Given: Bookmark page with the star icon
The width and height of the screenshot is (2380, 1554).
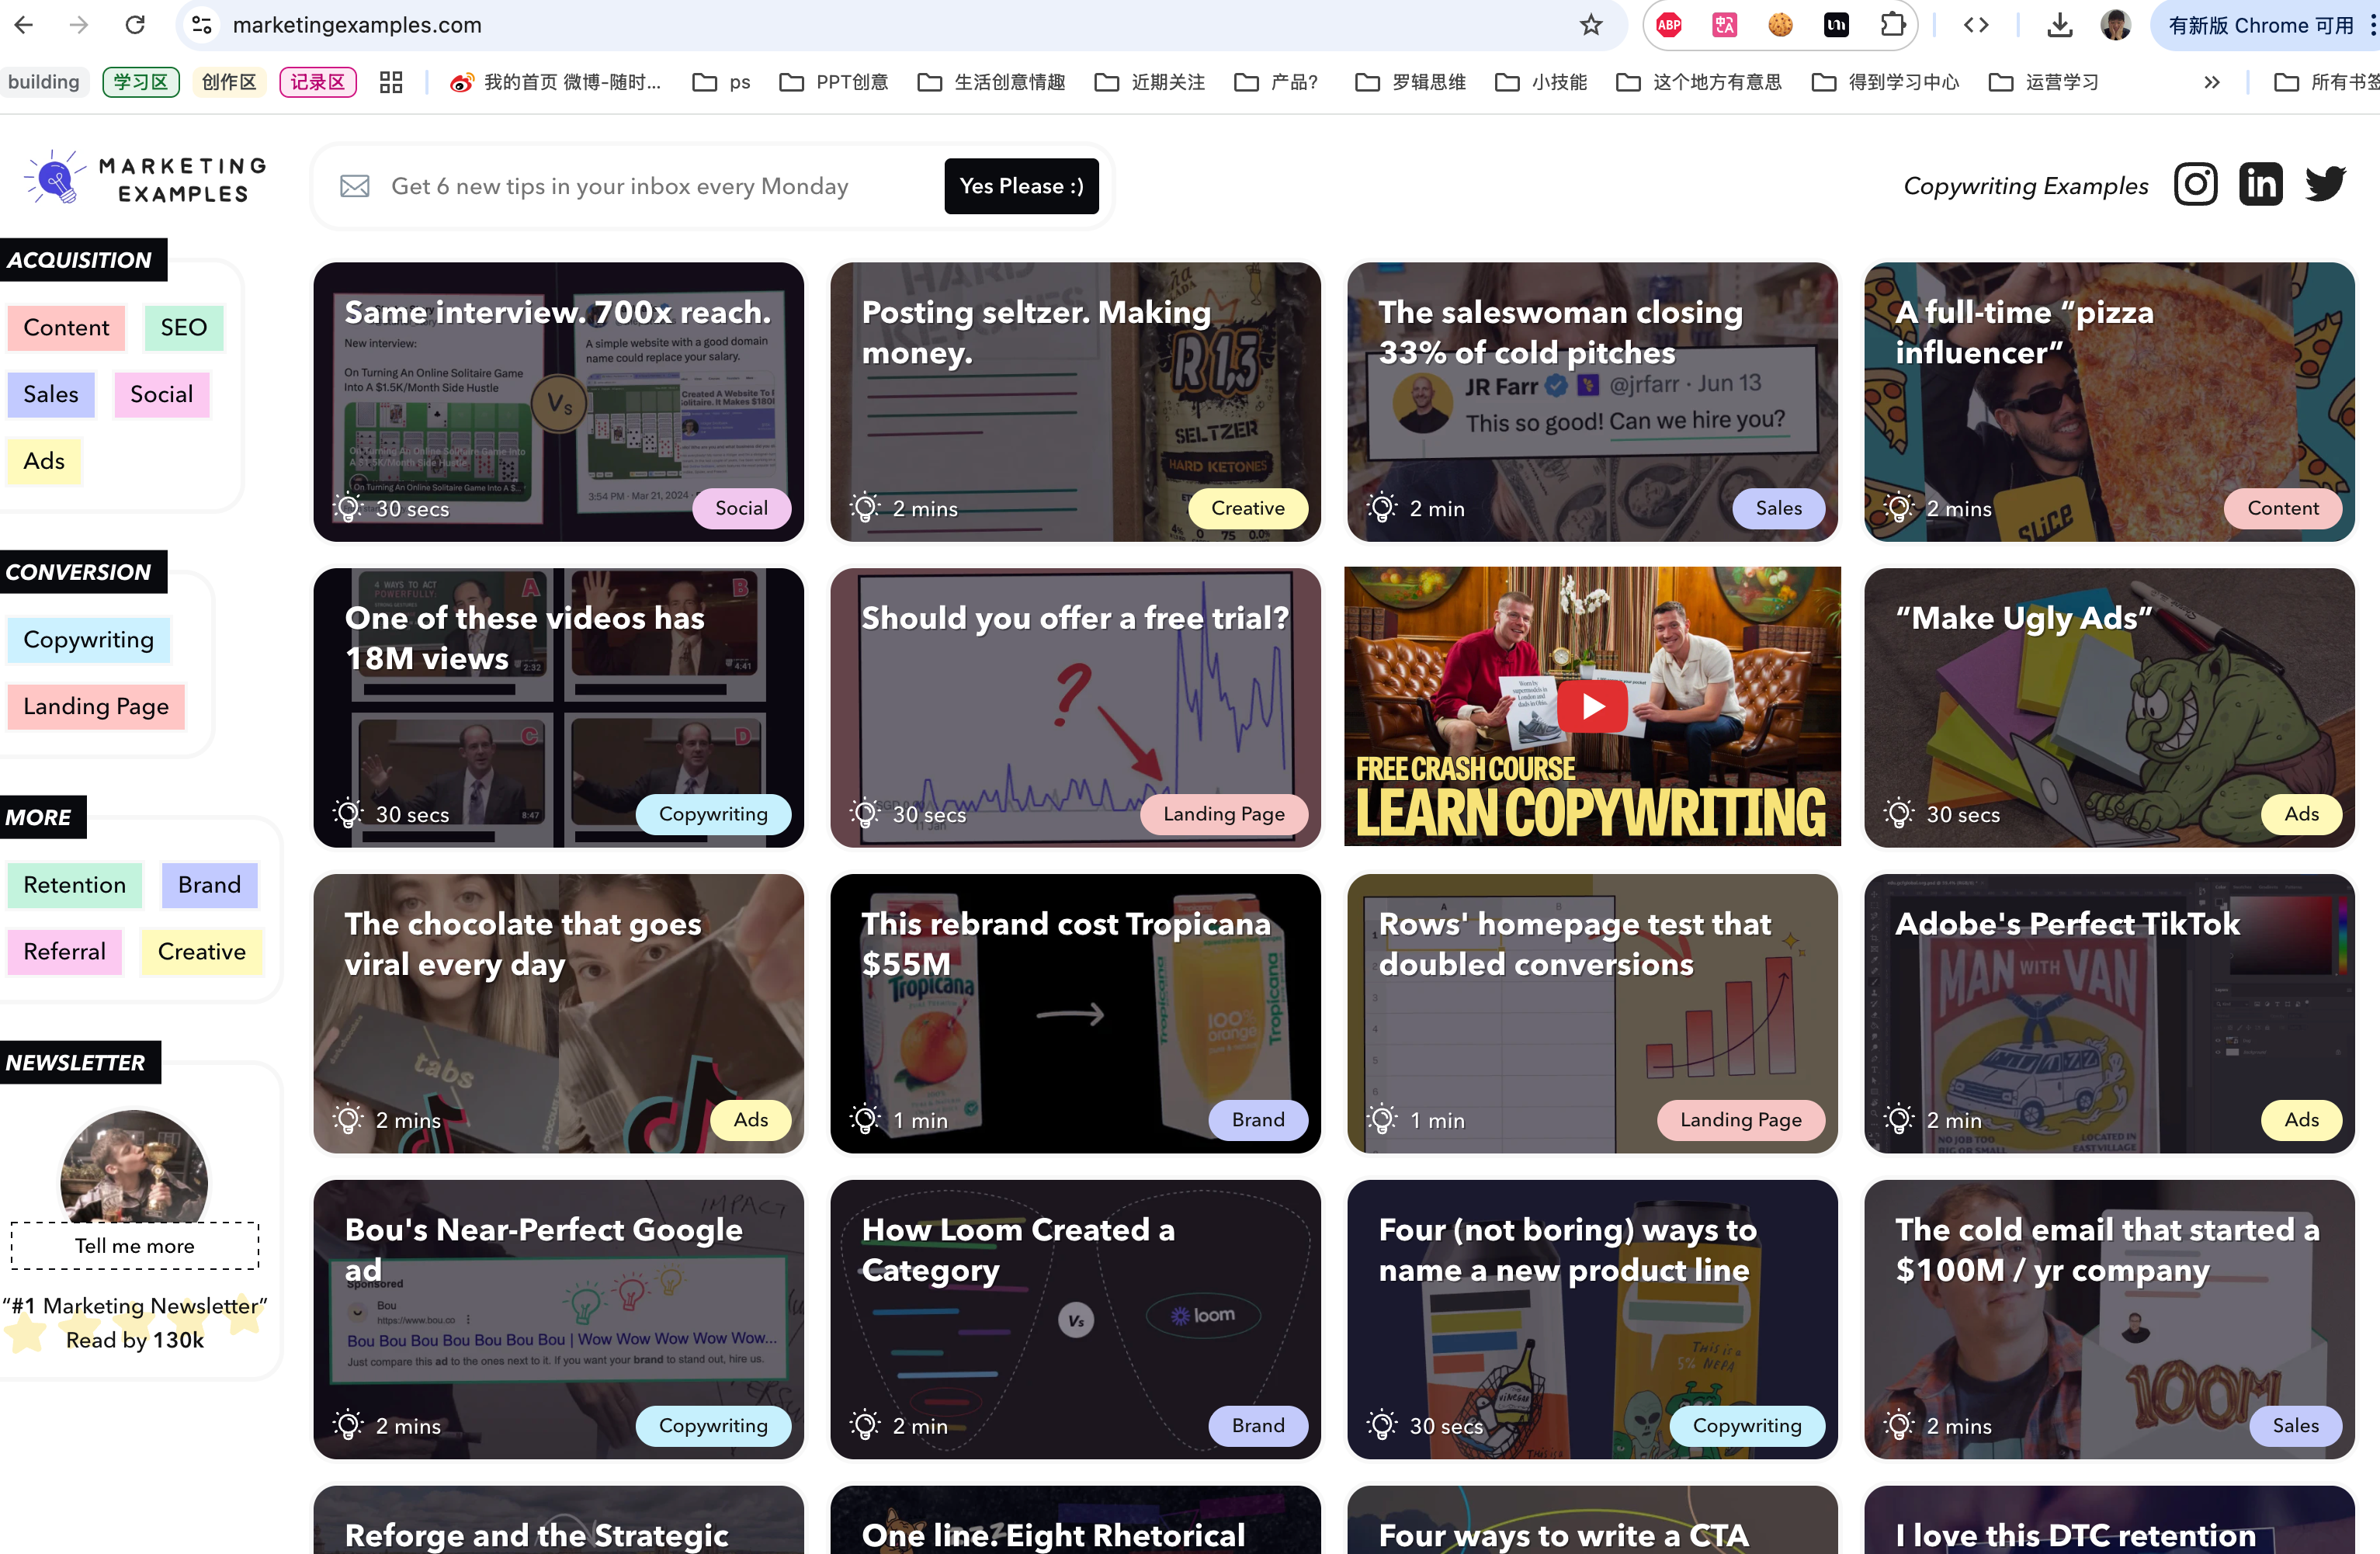Looking at the screenshot, I should pyautogui.click(x=1591, y=25).
